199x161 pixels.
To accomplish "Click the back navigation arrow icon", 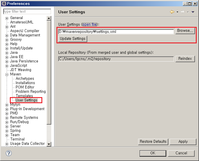I will 172,12.
